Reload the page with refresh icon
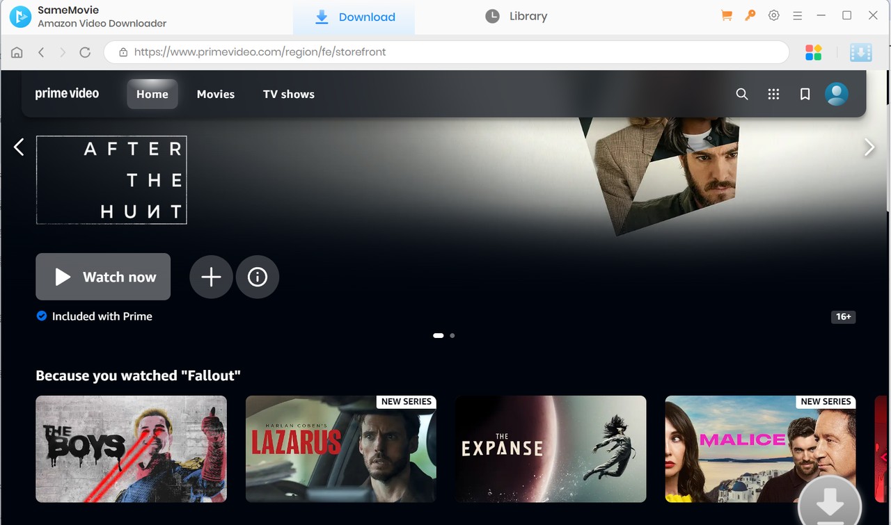This screenshot has height=525, width=891. (x=85, y=52)
